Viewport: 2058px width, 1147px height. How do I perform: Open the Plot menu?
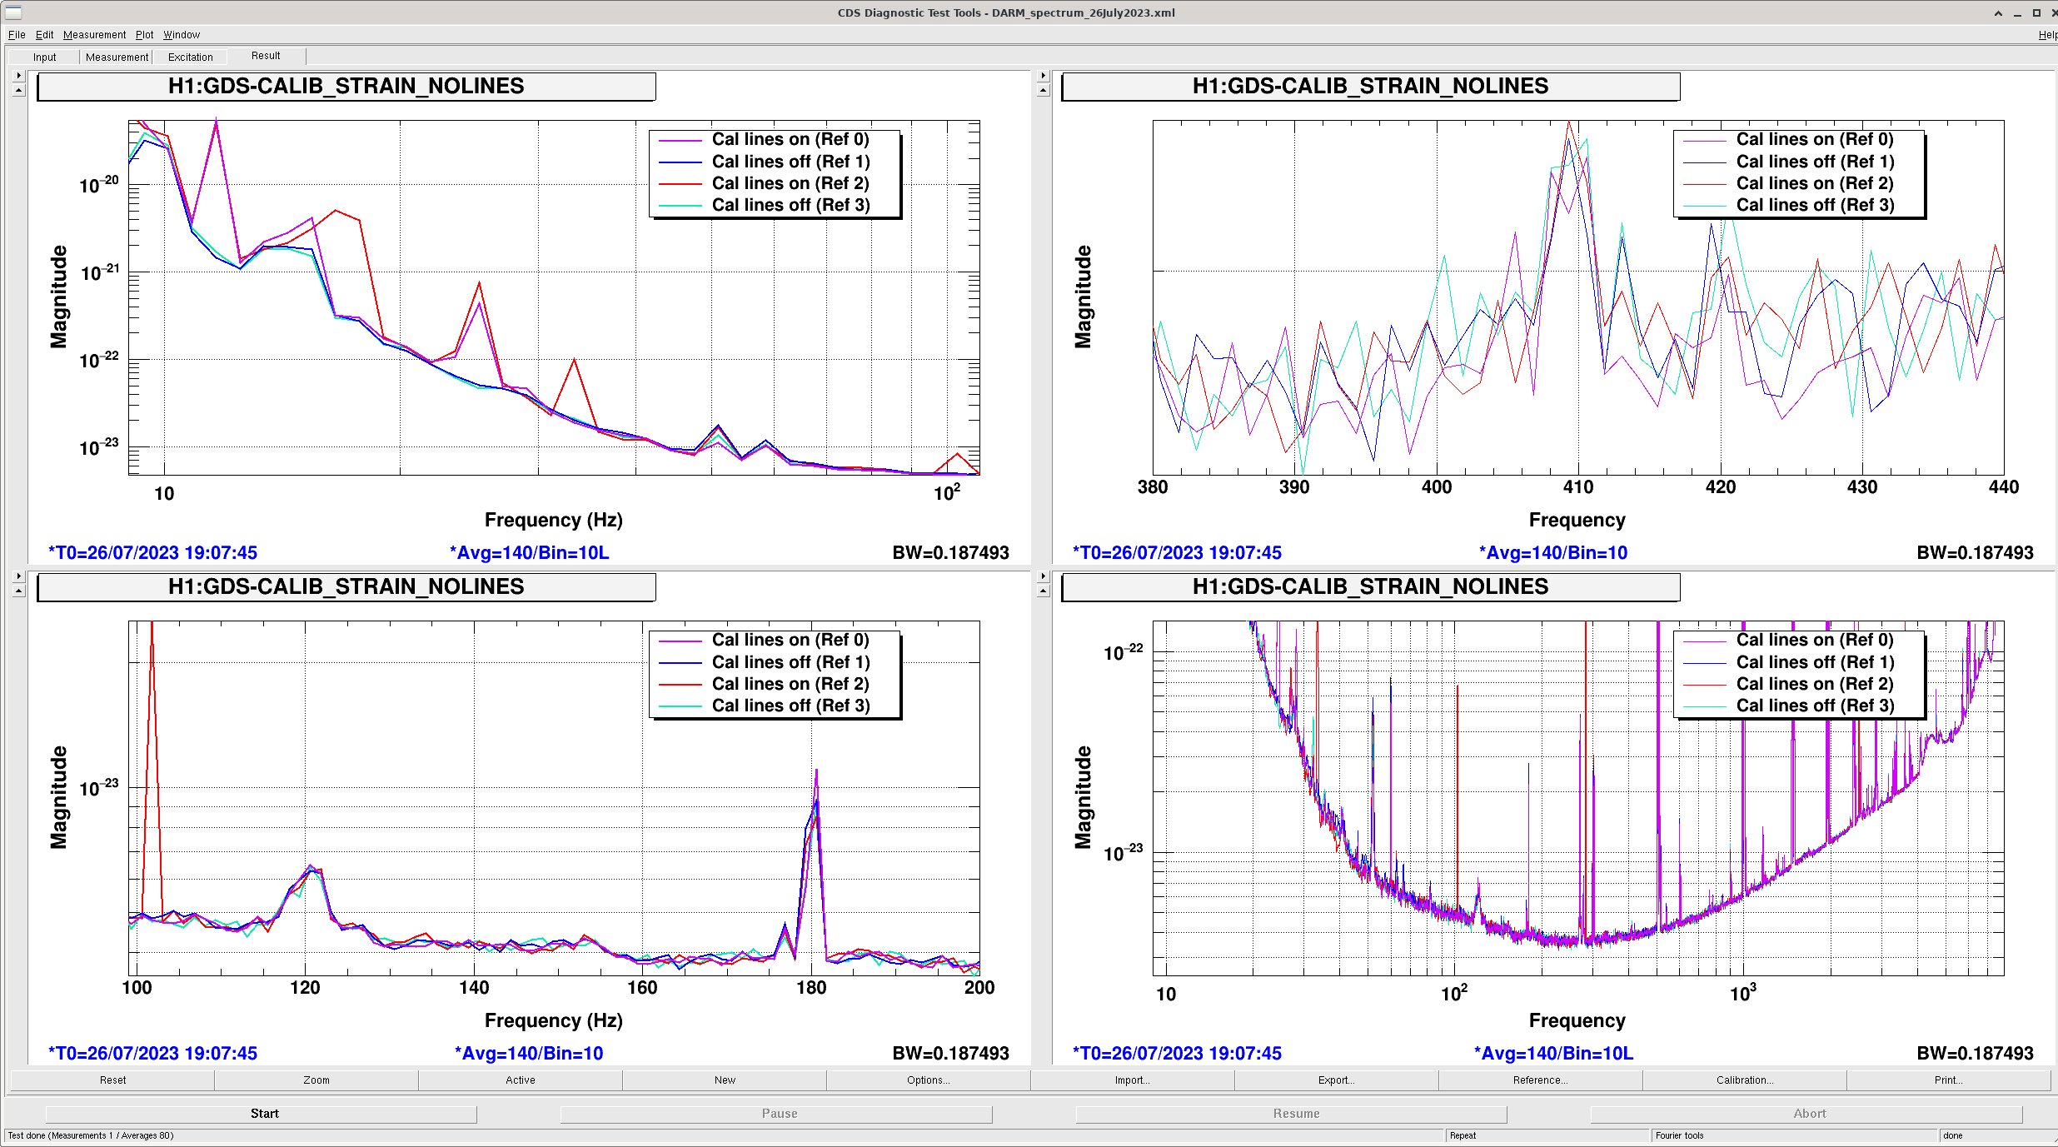(144, 35)
